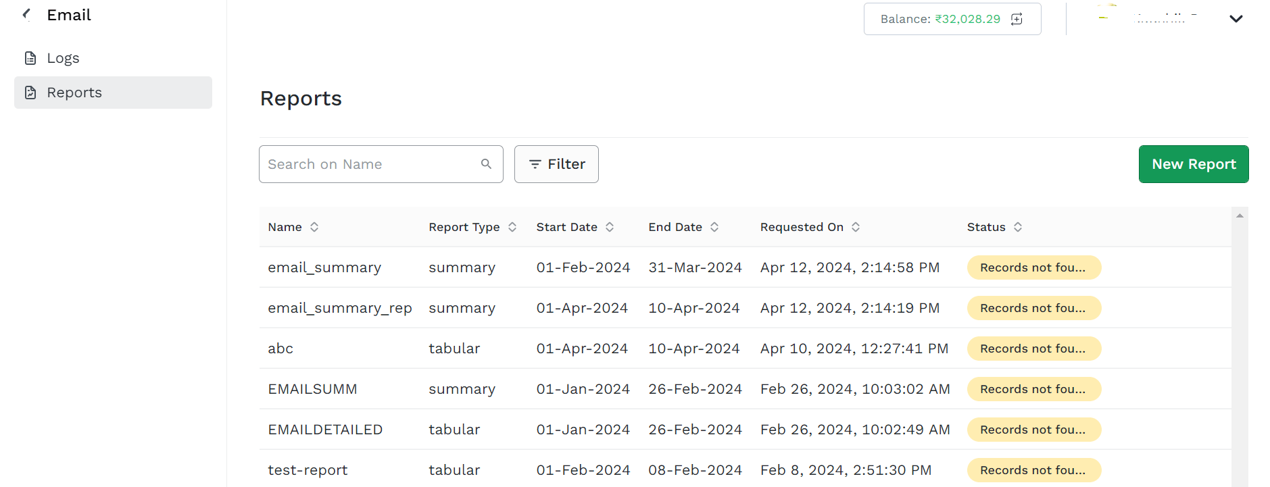Image resolution: width=1270 pixels, height=487 pixels.
Task: Select the EMAILDETAILED report name
Action: click(x=325, y=430)
